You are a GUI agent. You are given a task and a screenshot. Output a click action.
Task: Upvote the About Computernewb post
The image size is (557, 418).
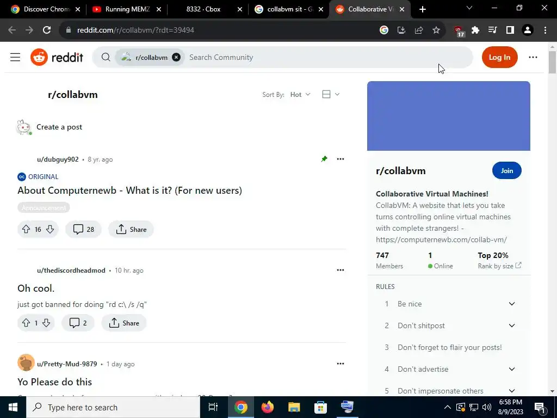26,229
